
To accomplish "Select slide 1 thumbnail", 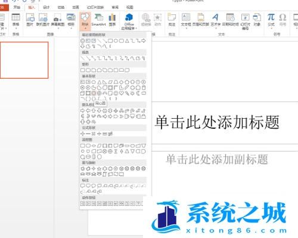I will (24, 60).
